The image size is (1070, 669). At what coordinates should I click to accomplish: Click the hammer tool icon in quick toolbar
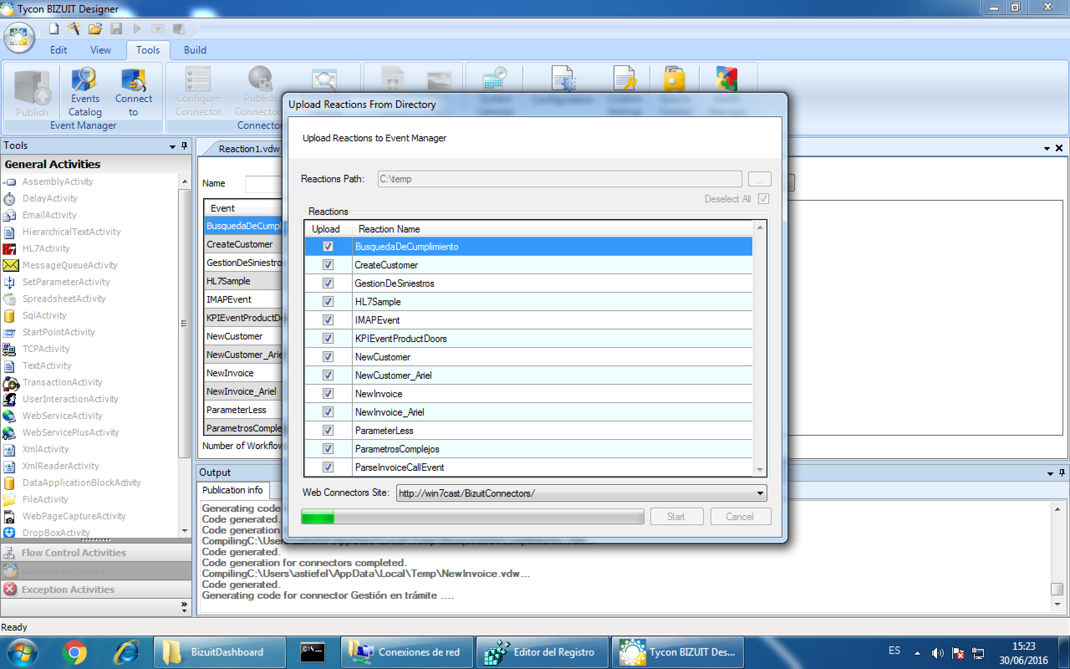(74, 29)
